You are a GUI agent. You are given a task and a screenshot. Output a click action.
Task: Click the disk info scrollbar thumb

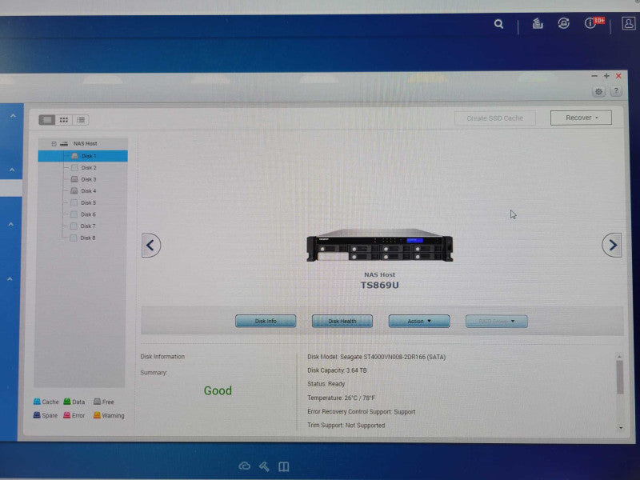619,377
